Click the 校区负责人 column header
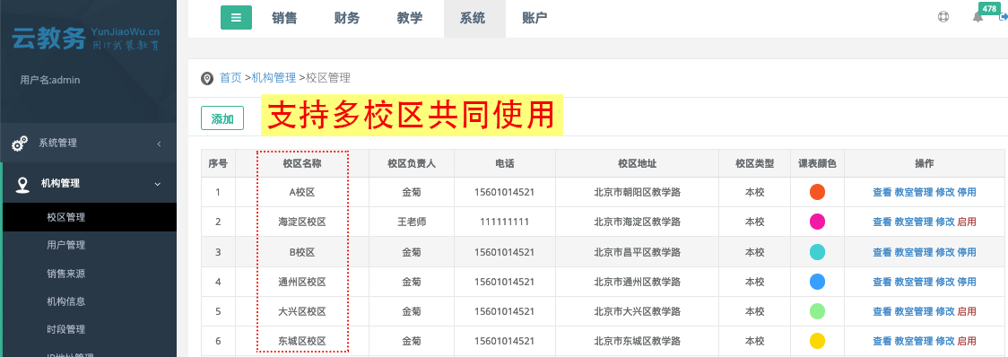This screenshot has width=1008, height=357. [412, 163]
